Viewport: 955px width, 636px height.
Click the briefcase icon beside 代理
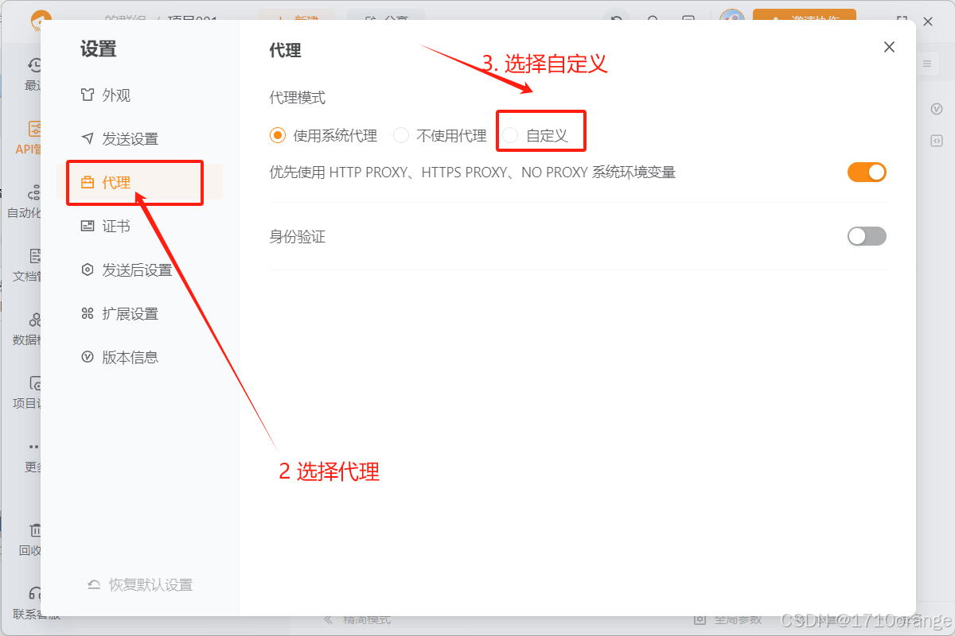(88, 183)
